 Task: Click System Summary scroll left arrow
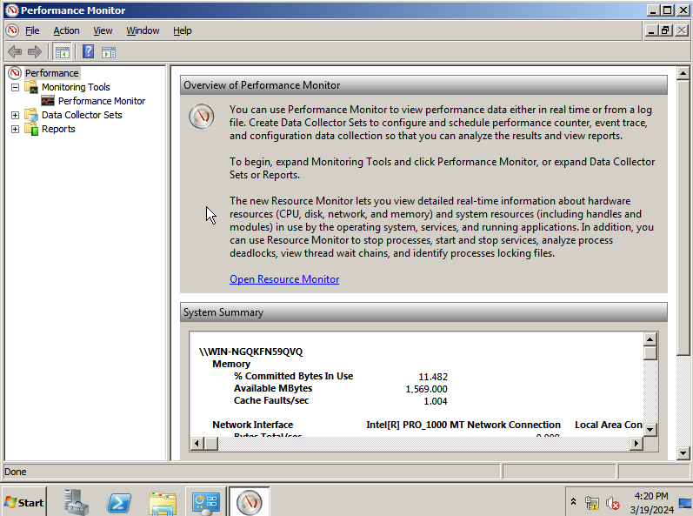tap(197, 443)
